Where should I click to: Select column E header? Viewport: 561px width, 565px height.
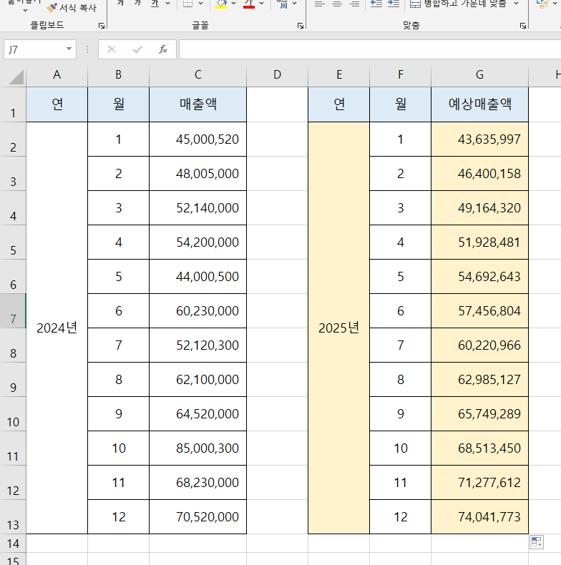click(339, 75)
